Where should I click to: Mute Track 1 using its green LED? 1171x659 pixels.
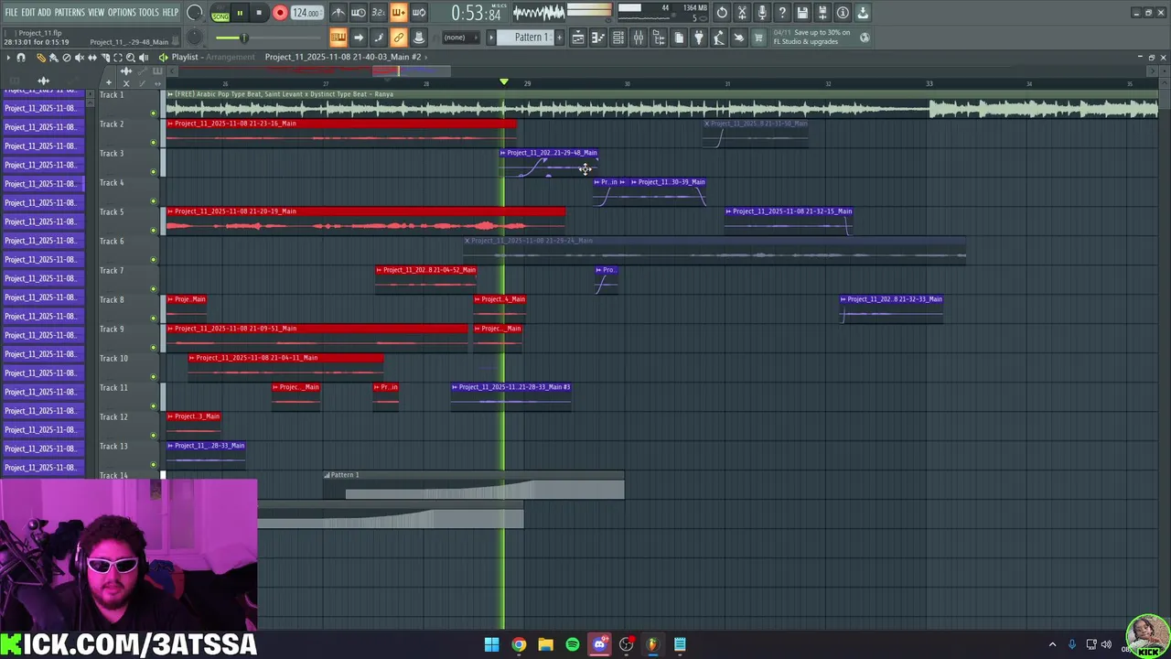coord(154,113)
